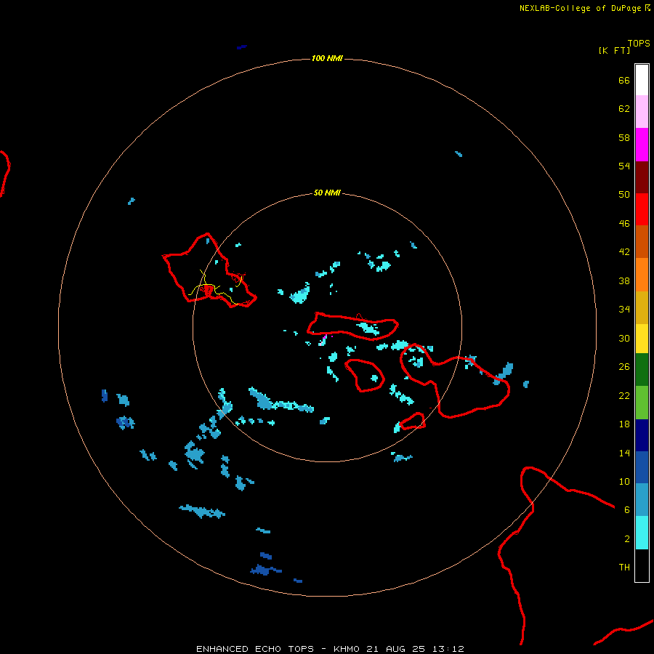Select the dark orange legend swatch
This screenshot has height=654, width=654.
[642, 241]
